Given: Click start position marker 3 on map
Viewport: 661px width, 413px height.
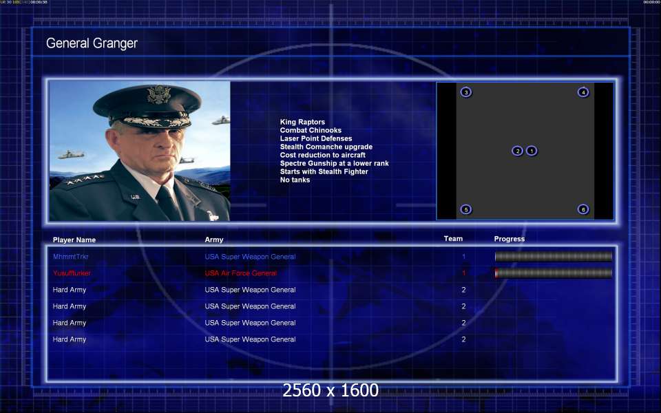Looking at the screenshot, I should coord(466,92).
